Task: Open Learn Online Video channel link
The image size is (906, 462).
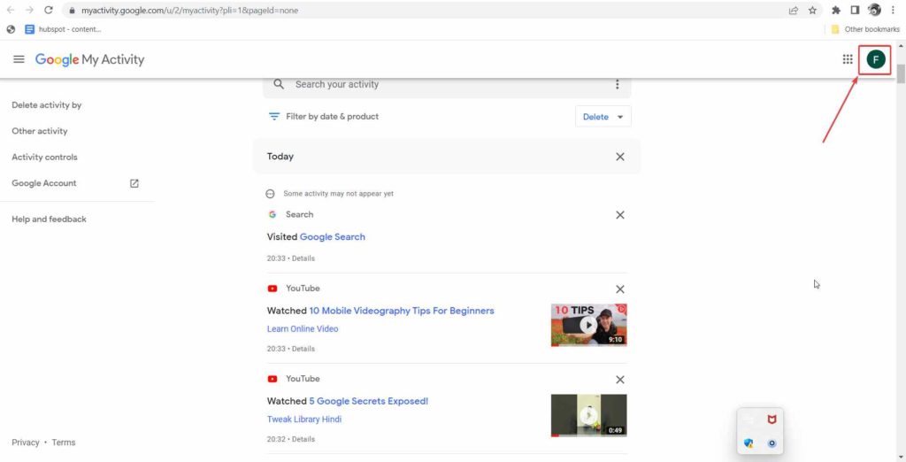Action: click(x=303, y=329)
